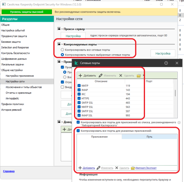The image size is (184, 182).
Task: Click the lock icon beside Прокси-сервер
Action: pos(59,29)
